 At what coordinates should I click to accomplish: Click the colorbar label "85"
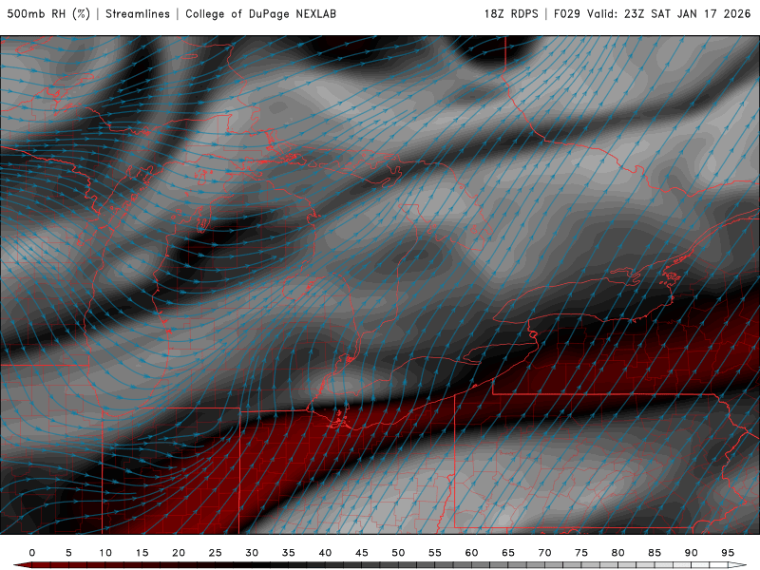pos(655,553)
